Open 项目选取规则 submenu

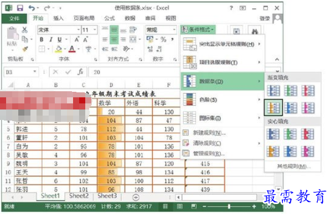(223, 62)
